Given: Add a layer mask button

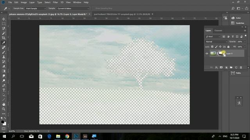Looking at the screenshot, I should (221, 67).
